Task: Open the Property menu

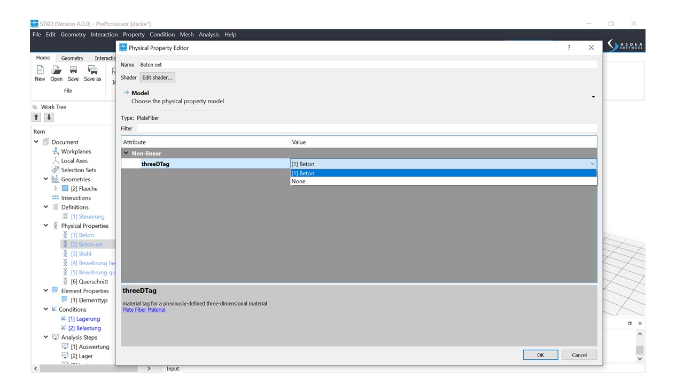Action: pos(134,34)
